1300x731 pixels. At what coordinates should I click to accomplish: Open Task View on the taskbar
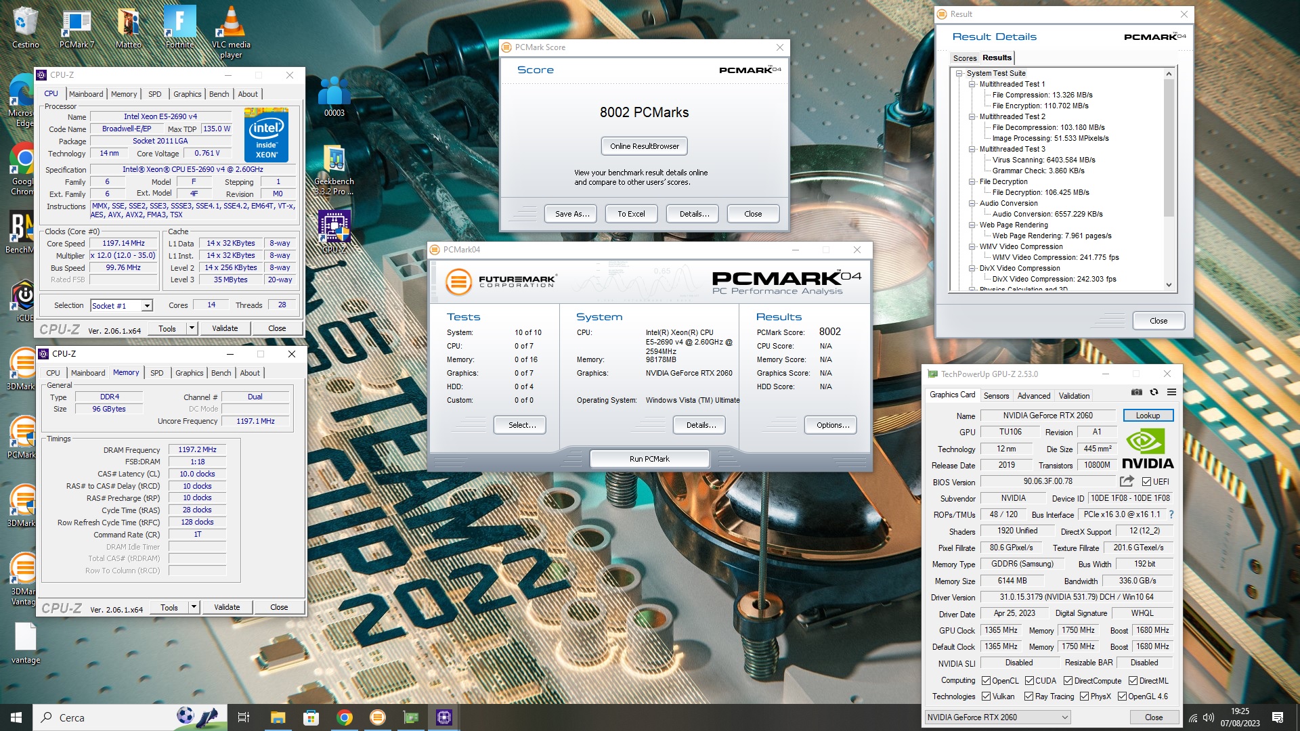click(244, 717)
